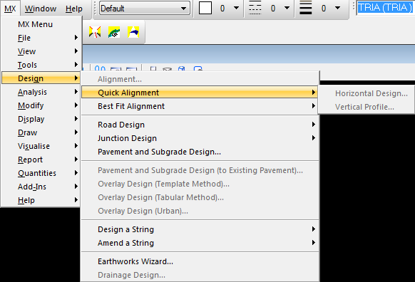Screen dimensions: 415x282
Task: Expand the Junction Design submenu
Action: (200, 138)
